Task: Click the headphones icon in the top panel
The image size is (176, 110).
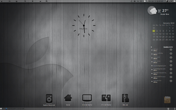Action: click(25, 1)
